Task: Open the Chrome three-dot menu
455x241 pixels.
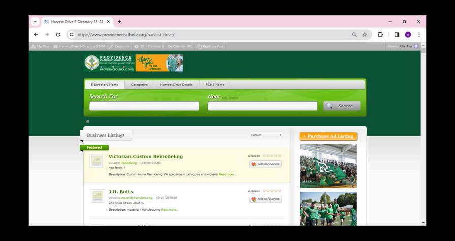Action: click(x=419, y=35)
